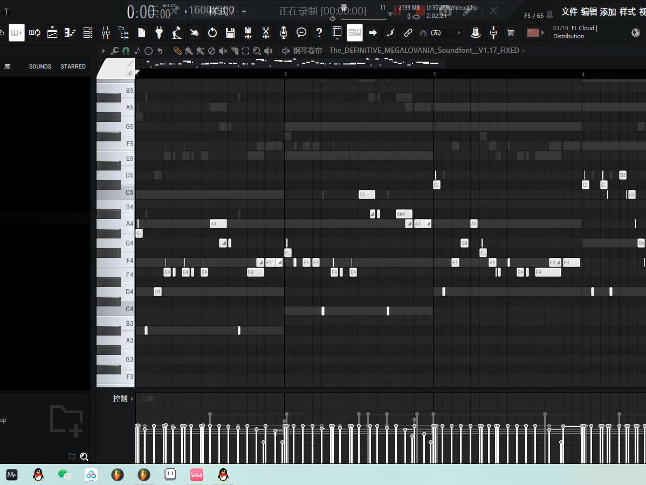Open the browser and plugin picker view
The width and height of the screenshot is (646, 485).
click(123, 32)
